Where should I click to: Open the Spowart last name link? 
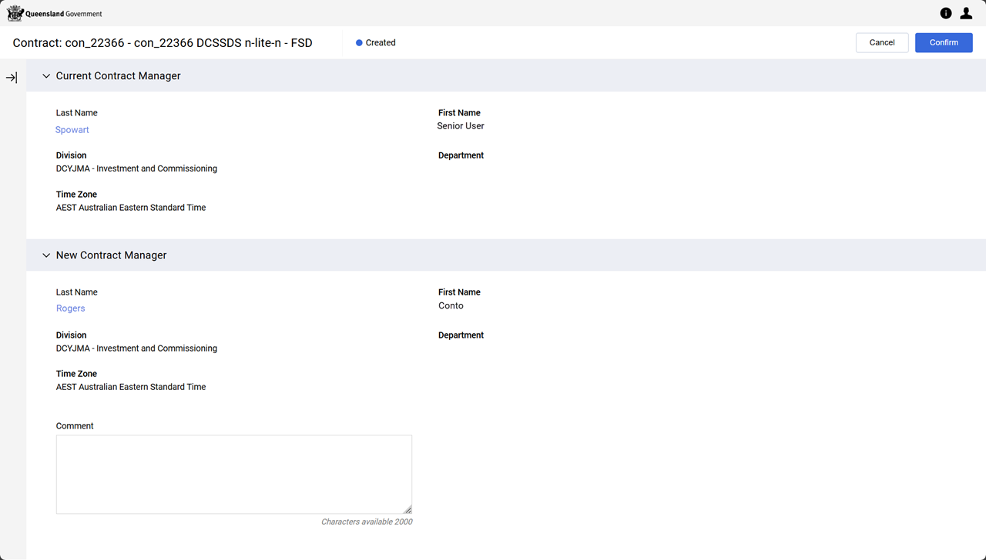coord(72,130)
